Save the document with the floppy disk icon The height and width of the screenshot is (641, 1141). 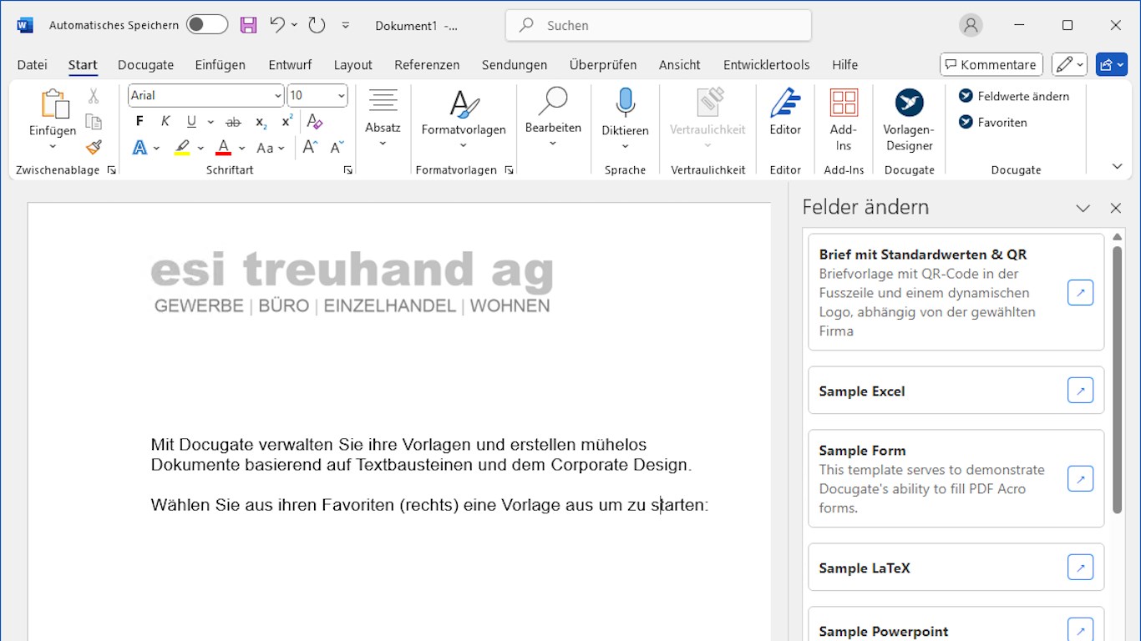[x=248, y=25]
